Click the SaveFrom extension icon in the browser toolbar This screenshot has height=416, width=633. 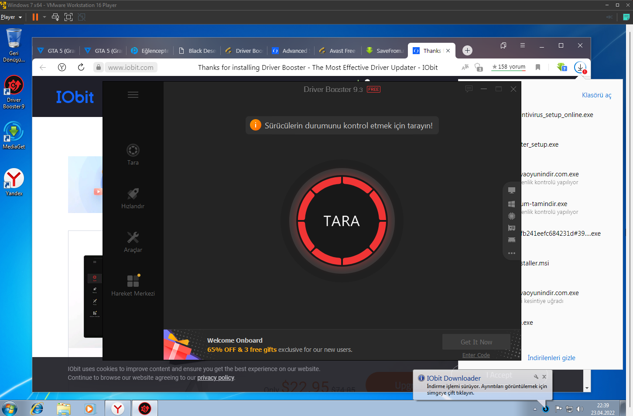click(561, 67)
